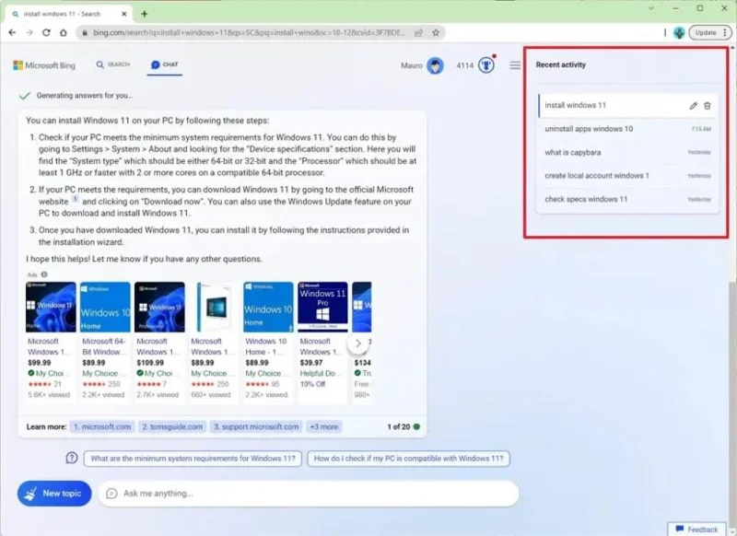Open the tab search chevron in title bar
The height and width of the screenshot is (536, 737).
pos(651,8)
